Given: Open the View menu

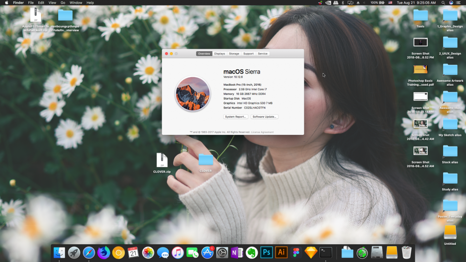Looking at the screenshot, I should tap(52, 3).
